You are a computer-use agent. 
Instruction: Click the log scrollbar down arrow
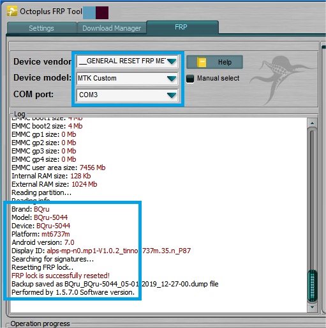pos(312,307)
